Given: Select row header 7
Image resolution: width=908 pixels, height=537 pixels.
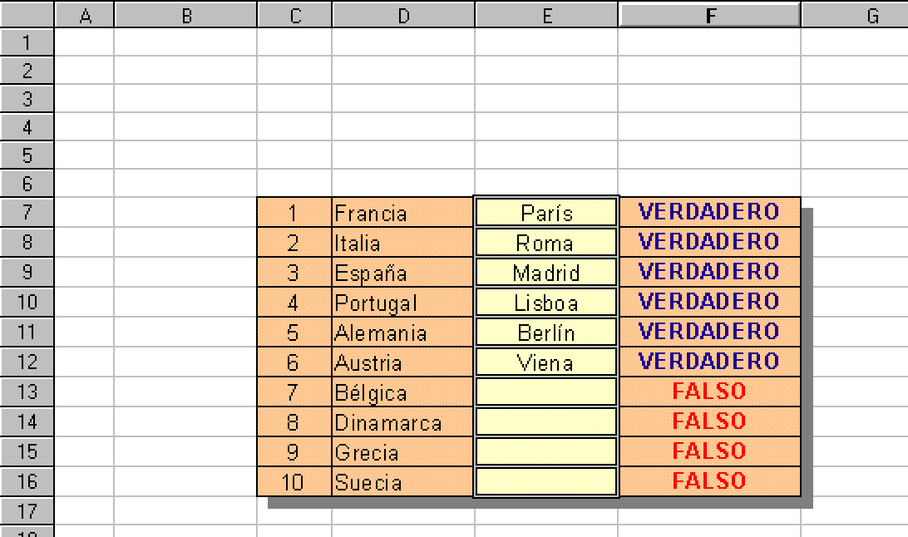Looking at the screenshot, I should (27, 212).
